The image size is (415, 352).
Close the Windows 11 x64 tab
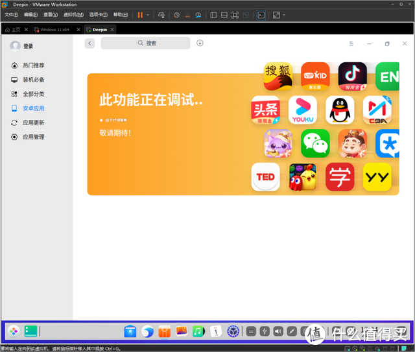78,30
